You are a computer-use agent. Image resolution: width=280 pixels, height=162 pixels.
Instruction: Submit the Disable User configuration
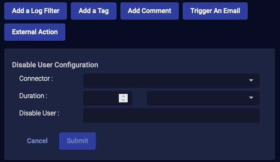[77, 141]
